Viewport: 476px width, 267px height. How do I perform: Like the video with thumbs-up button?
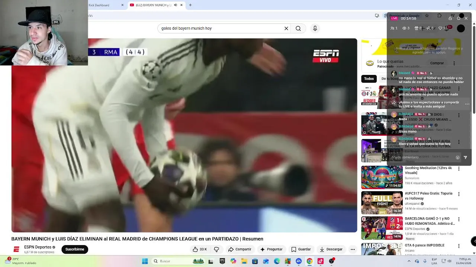pos(200,249)
